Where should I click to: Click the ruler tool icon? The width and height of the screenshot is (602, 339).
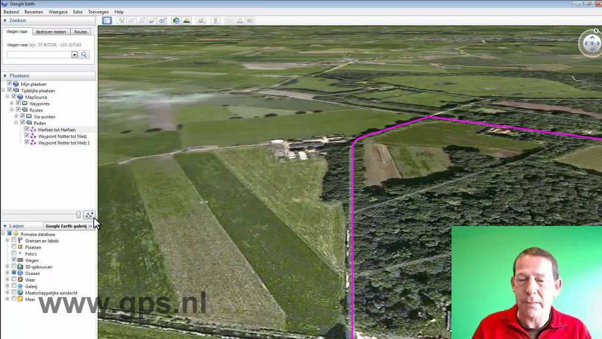[215, 20]
